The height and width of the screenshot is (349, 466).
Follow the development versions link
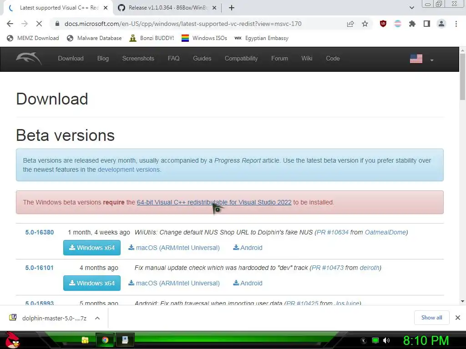pyautogui.click(x=129, y=170)
